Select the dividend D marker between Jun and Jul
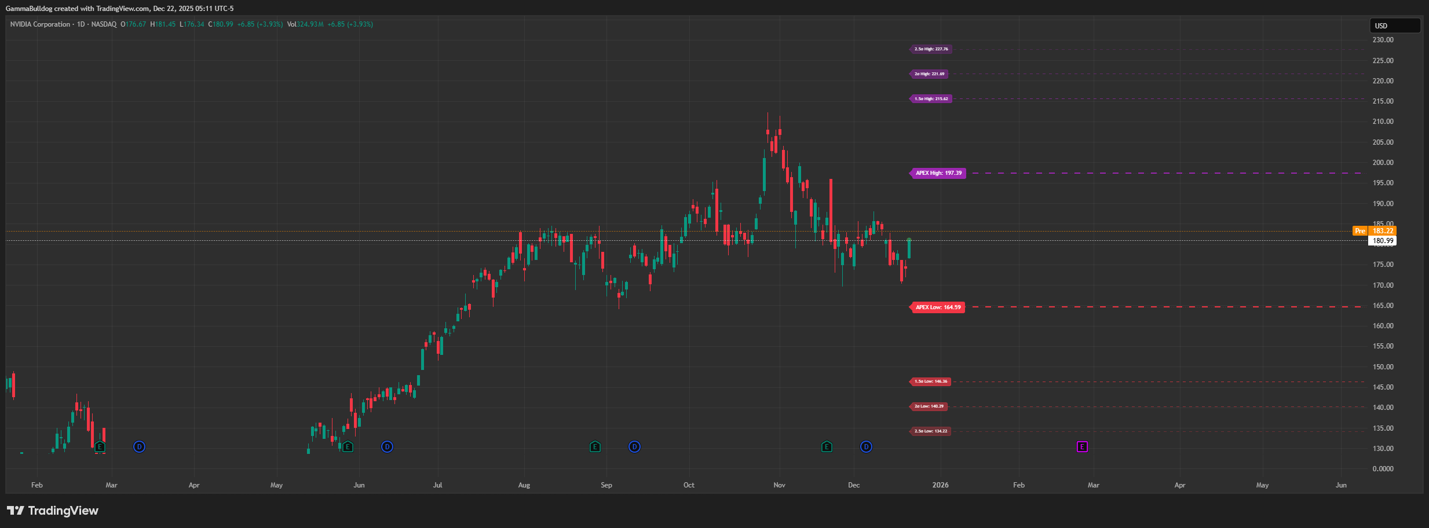This screenshot has height=528, width=1429. [x=387, y=446]
